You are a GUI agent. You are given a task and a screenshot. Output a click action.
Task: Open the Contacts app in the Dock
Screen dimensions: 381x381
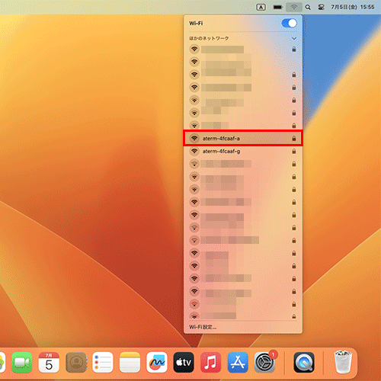point(76,362)
